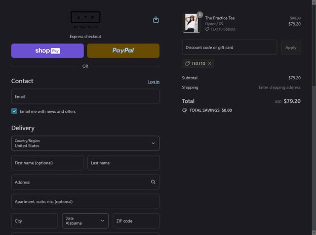The width and height of the screenshot is (316, 235).
Task: Click The Practice Tee product name
Action: click(220, 18)
